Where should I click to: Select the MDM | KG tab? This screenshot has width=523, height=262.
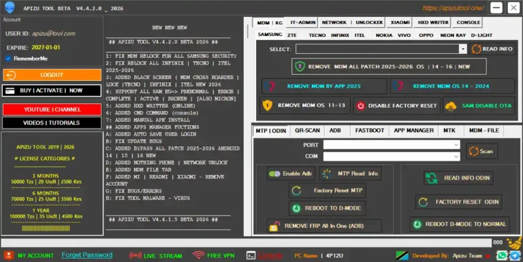pyautogui.click(x=270, y=22)
